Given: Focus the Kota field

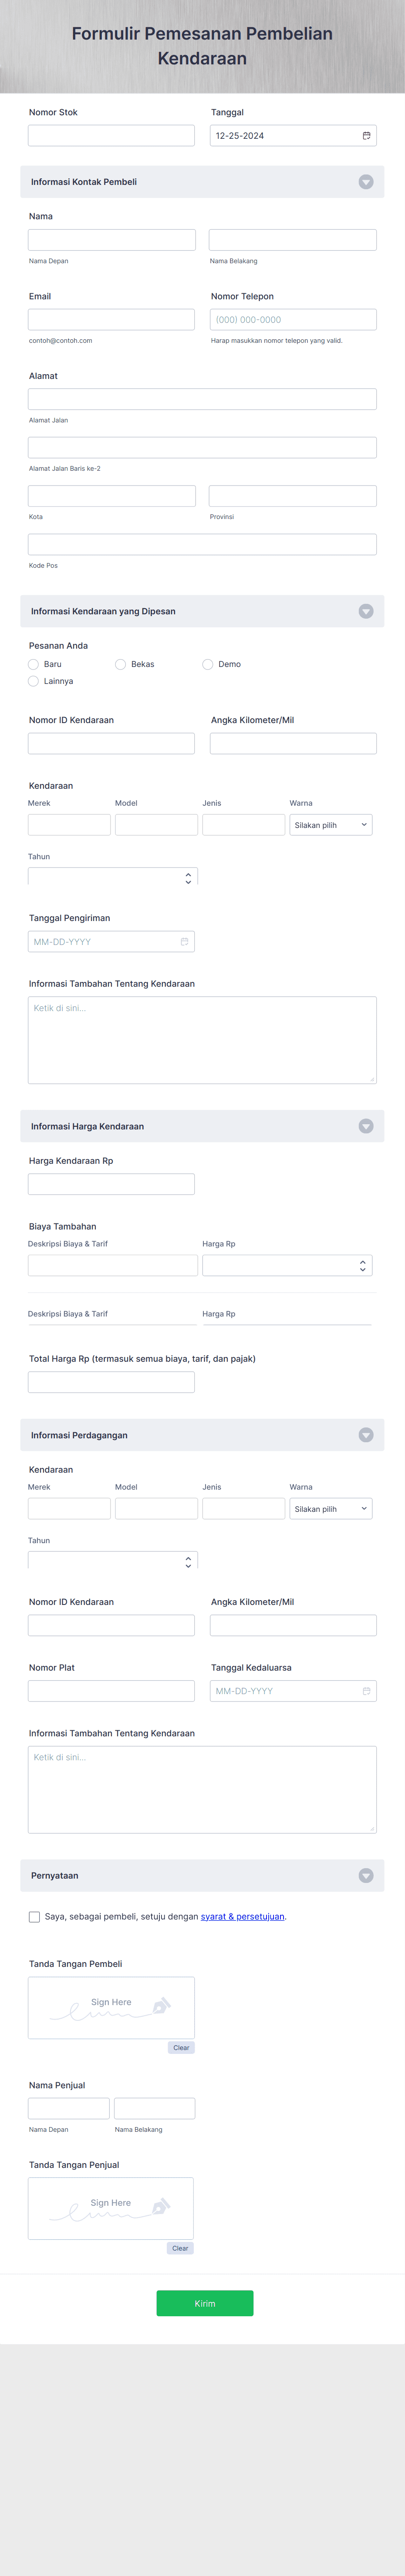Looking at the screenshot, I should click(112, 496).
